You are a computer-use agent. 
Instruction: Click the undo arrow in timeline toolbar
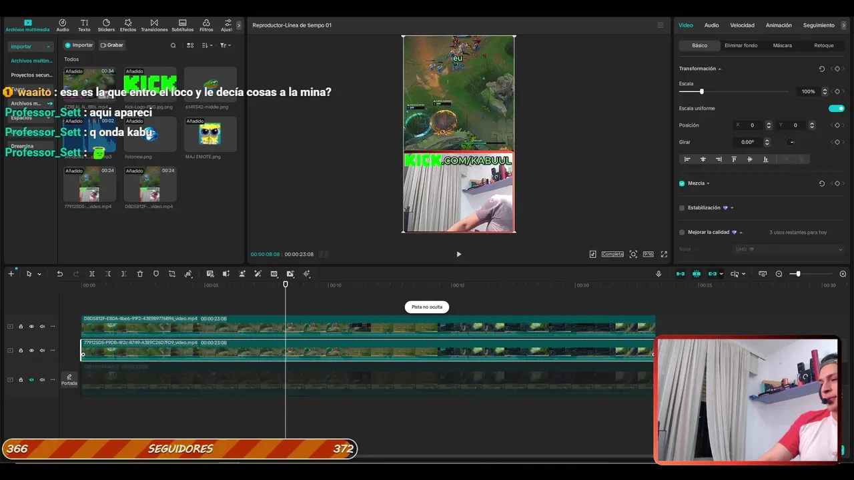tap(59, 274)
